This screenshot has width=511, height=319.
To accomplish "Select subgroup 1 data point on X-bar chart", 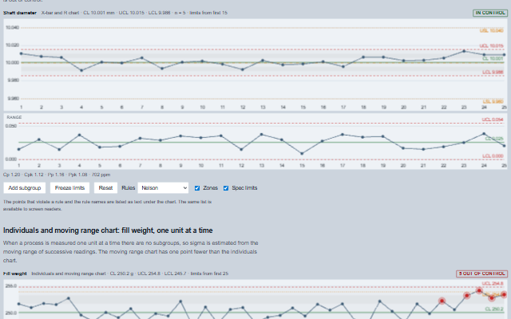I will pos(22,53).
